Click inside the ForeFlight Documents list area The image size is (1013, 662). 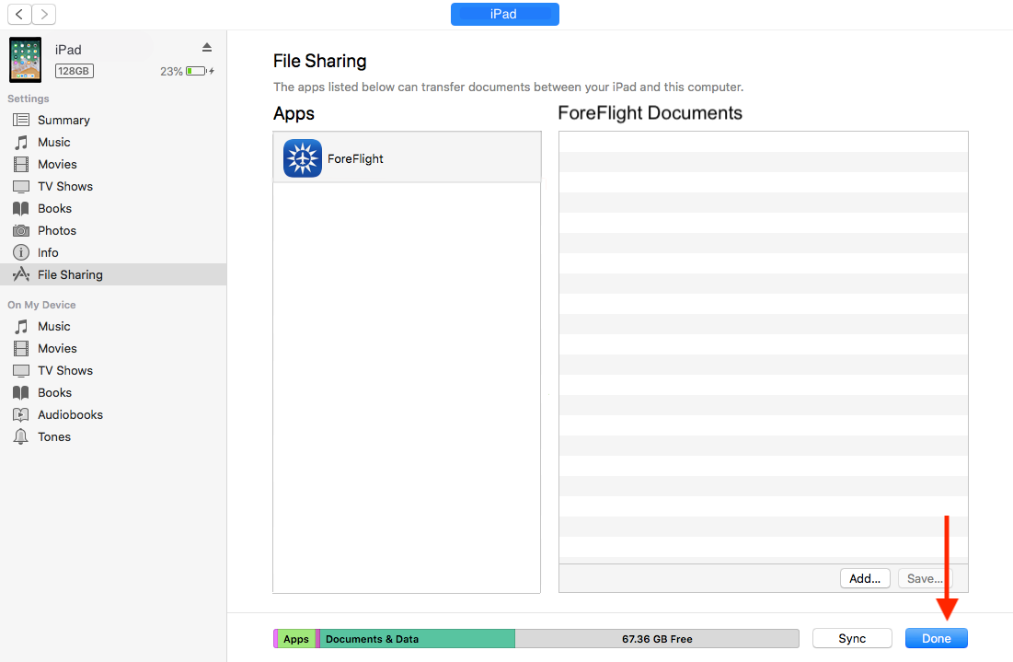click(x=763, y=347)
